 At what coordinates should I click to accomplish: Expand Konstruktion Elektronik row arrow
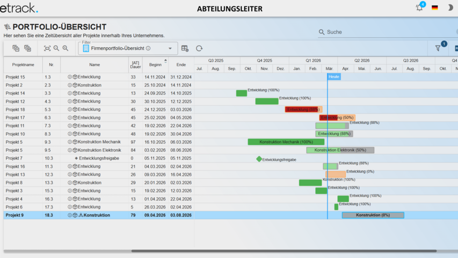[x=70, y=150]
